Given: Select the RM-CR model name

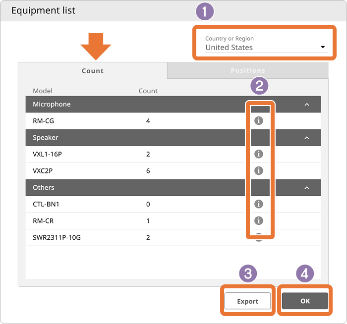Looking at the screenshot, I should [43, 221].
